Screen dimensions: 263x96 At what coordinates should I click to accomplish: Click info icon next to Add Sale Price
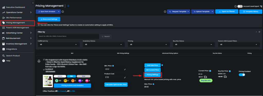point(162,65)
